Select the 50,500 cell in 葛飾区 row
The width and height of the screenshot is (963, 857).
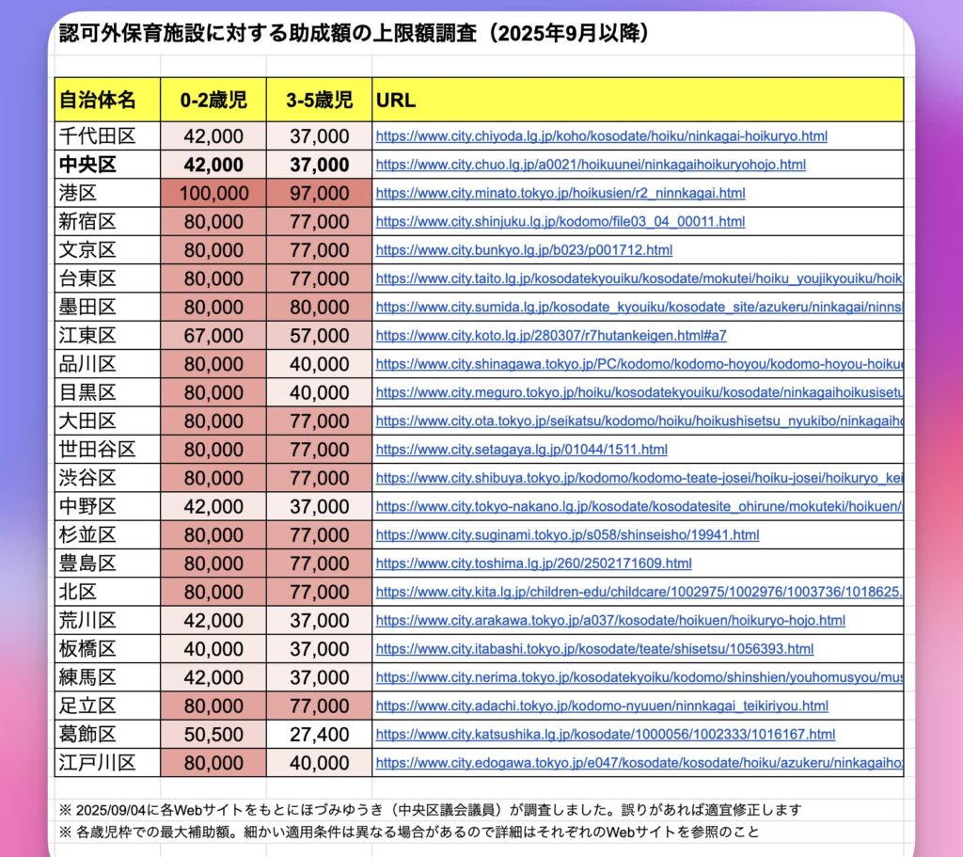[213, 734]
